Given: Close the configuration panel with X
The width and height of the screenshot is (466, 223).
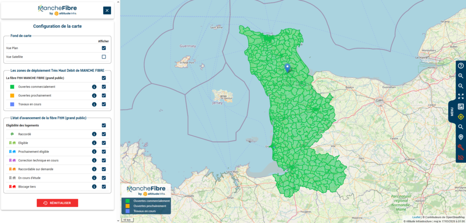Looking at the screenshot, I should tap(107, 10).
